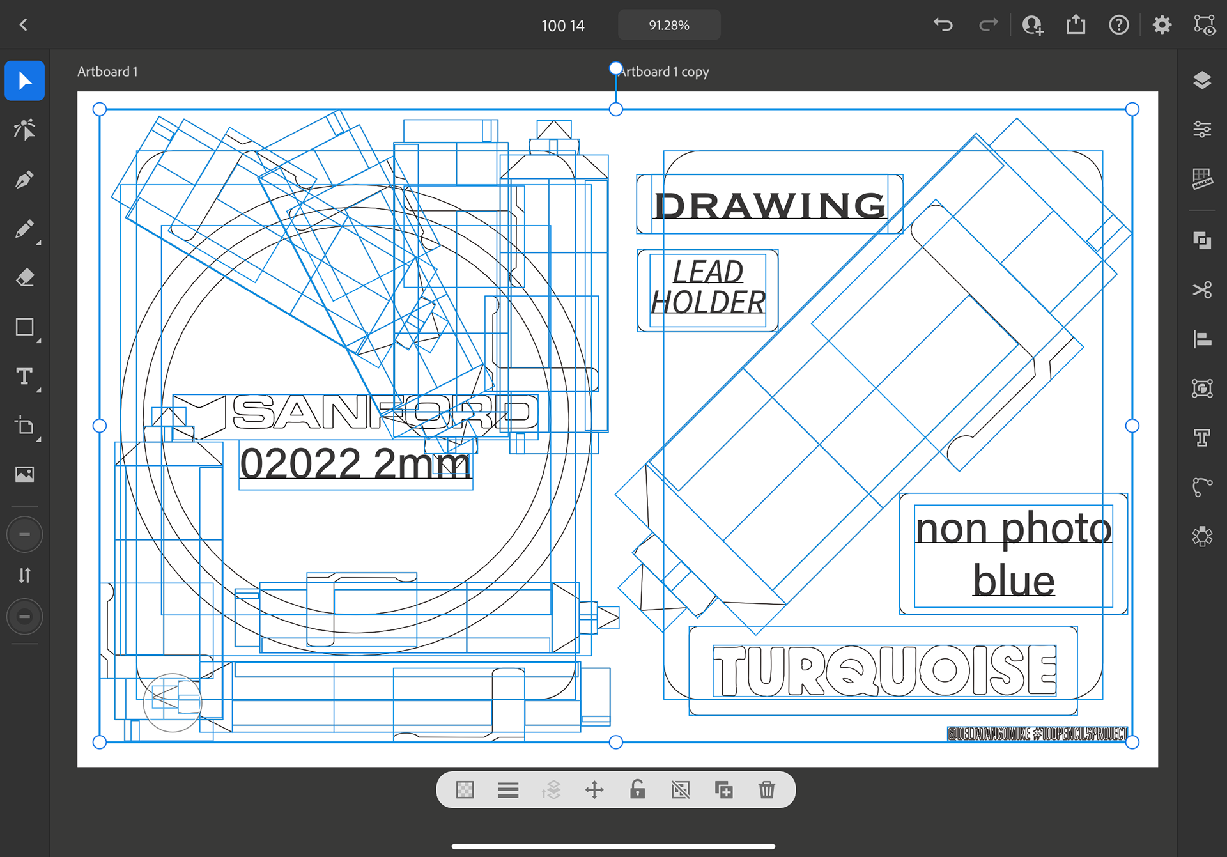Image resolution: width=1227 pixels, height=857 pixels.
Task: Click the 02022 2mm text object
Action: 355,463
